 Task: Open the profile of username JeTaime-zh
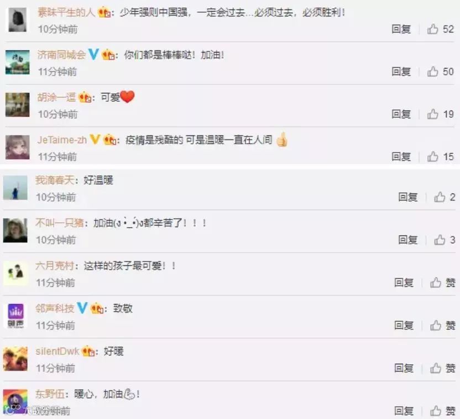[62, 140]
